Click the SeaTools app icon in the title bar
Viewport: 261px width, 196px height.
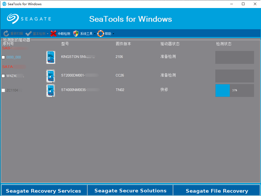4,4
